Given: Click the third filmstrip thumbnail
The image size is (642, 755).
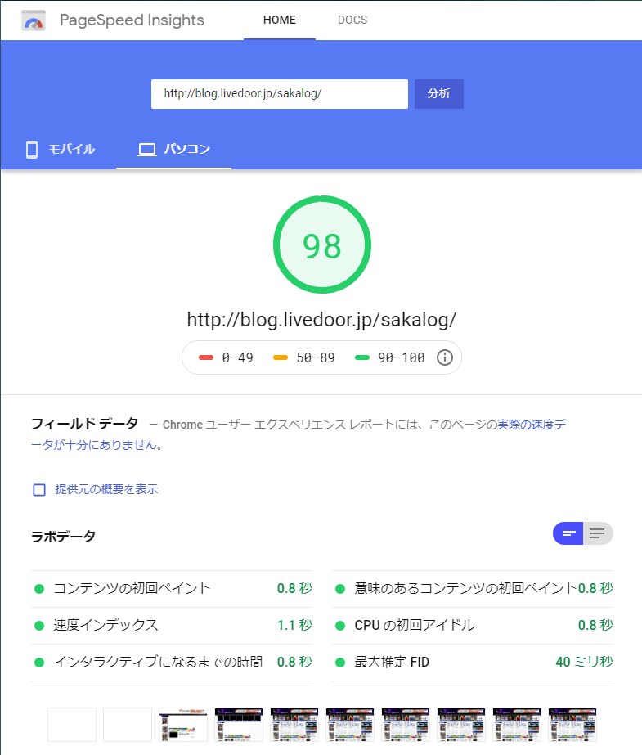Looking at the screenshot, I should [183, 725].
